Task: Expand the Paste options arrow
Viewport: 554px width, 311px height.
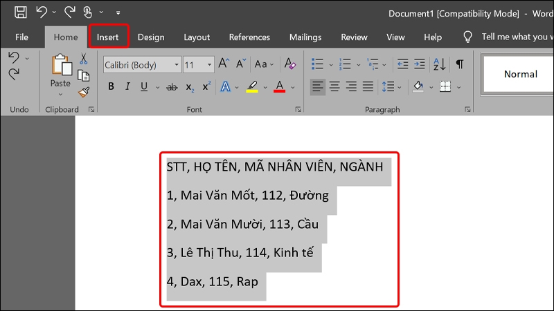Action: 60,95
